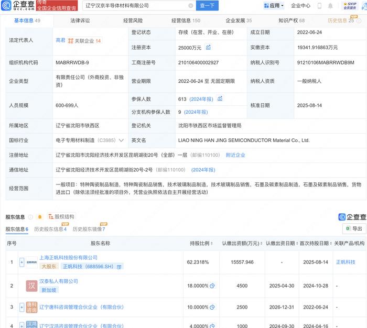
Task: Open legal representative 高君 link
Action: click(60, 40)
